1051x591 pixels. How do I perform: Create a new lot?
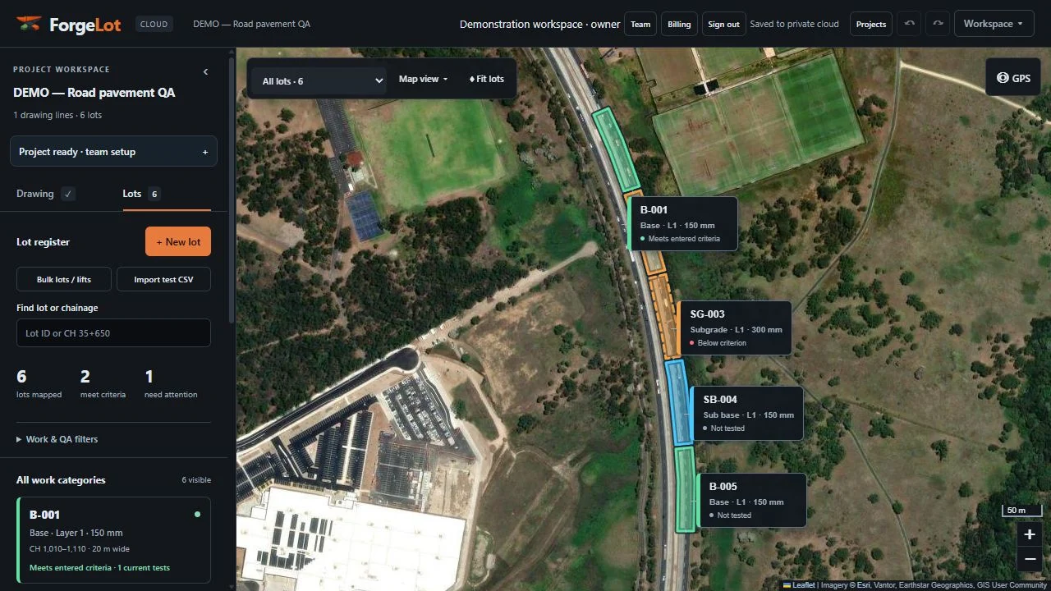[x=178, y=242]
